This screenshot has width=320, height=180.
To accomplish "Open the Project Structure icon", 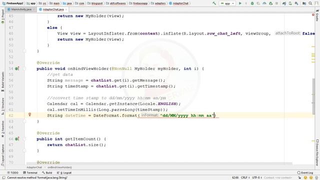I will [304, 3].
